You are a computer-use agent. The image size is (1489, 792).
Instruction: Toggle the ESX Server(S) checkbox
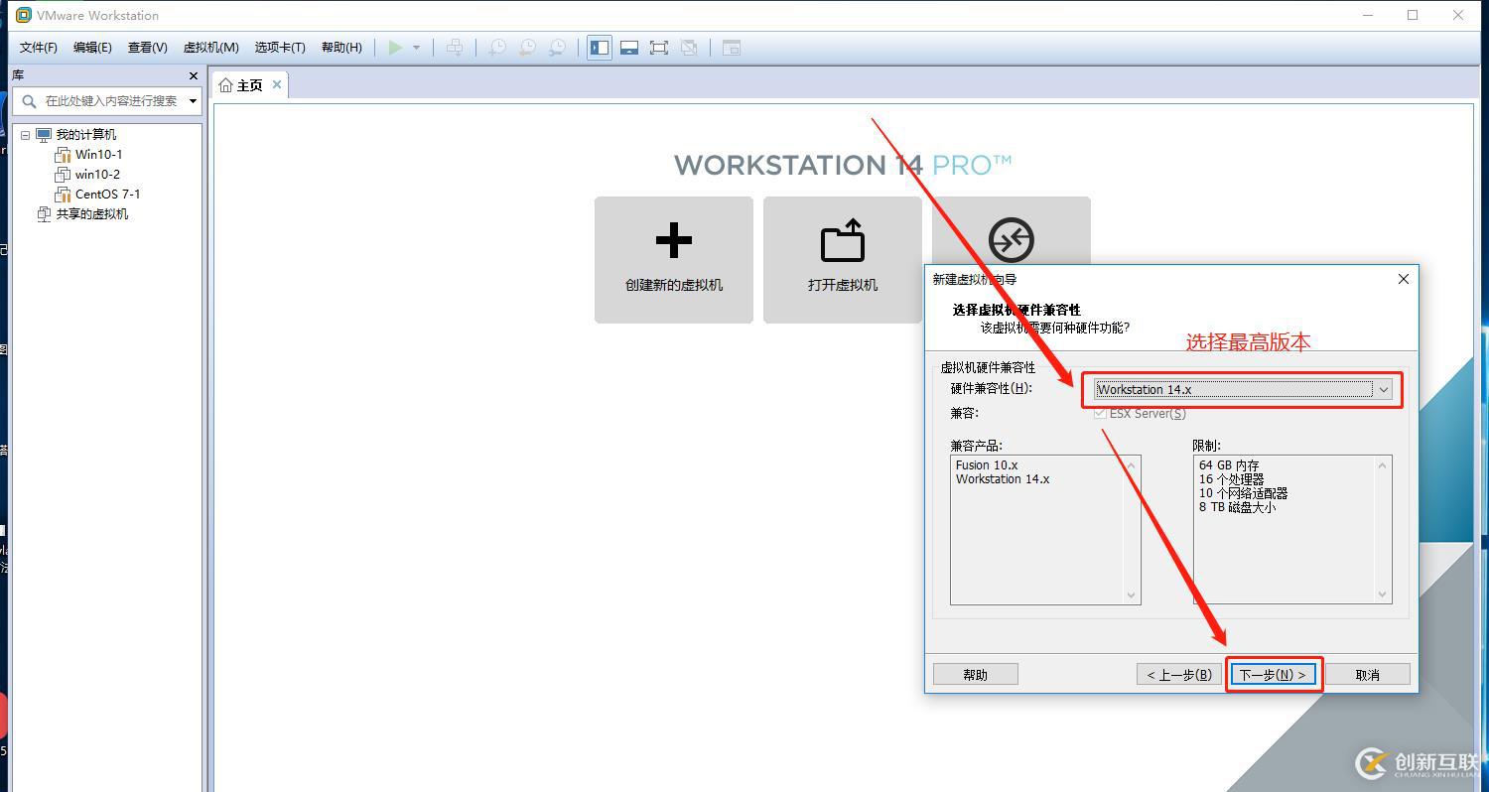pos(1100,413)
